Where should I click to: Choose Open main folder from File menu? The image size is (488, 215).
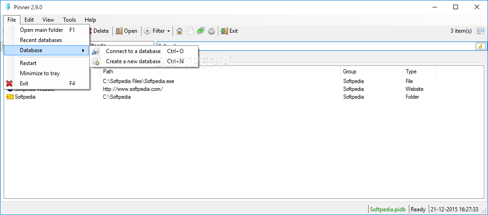[x=47, y=30]
